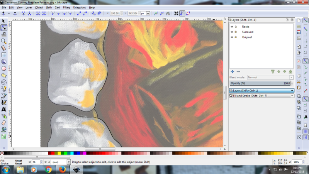Open the Layer menu
The height and width of the screenshot is (174, 309).
click(29, 7)
